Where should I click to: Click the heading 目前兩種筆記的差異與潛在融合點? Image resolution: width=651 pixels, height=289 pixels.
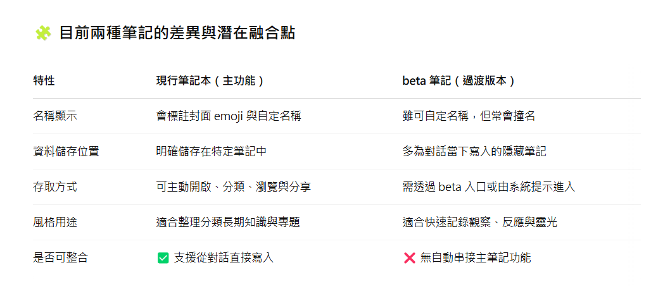pos(177,33)
